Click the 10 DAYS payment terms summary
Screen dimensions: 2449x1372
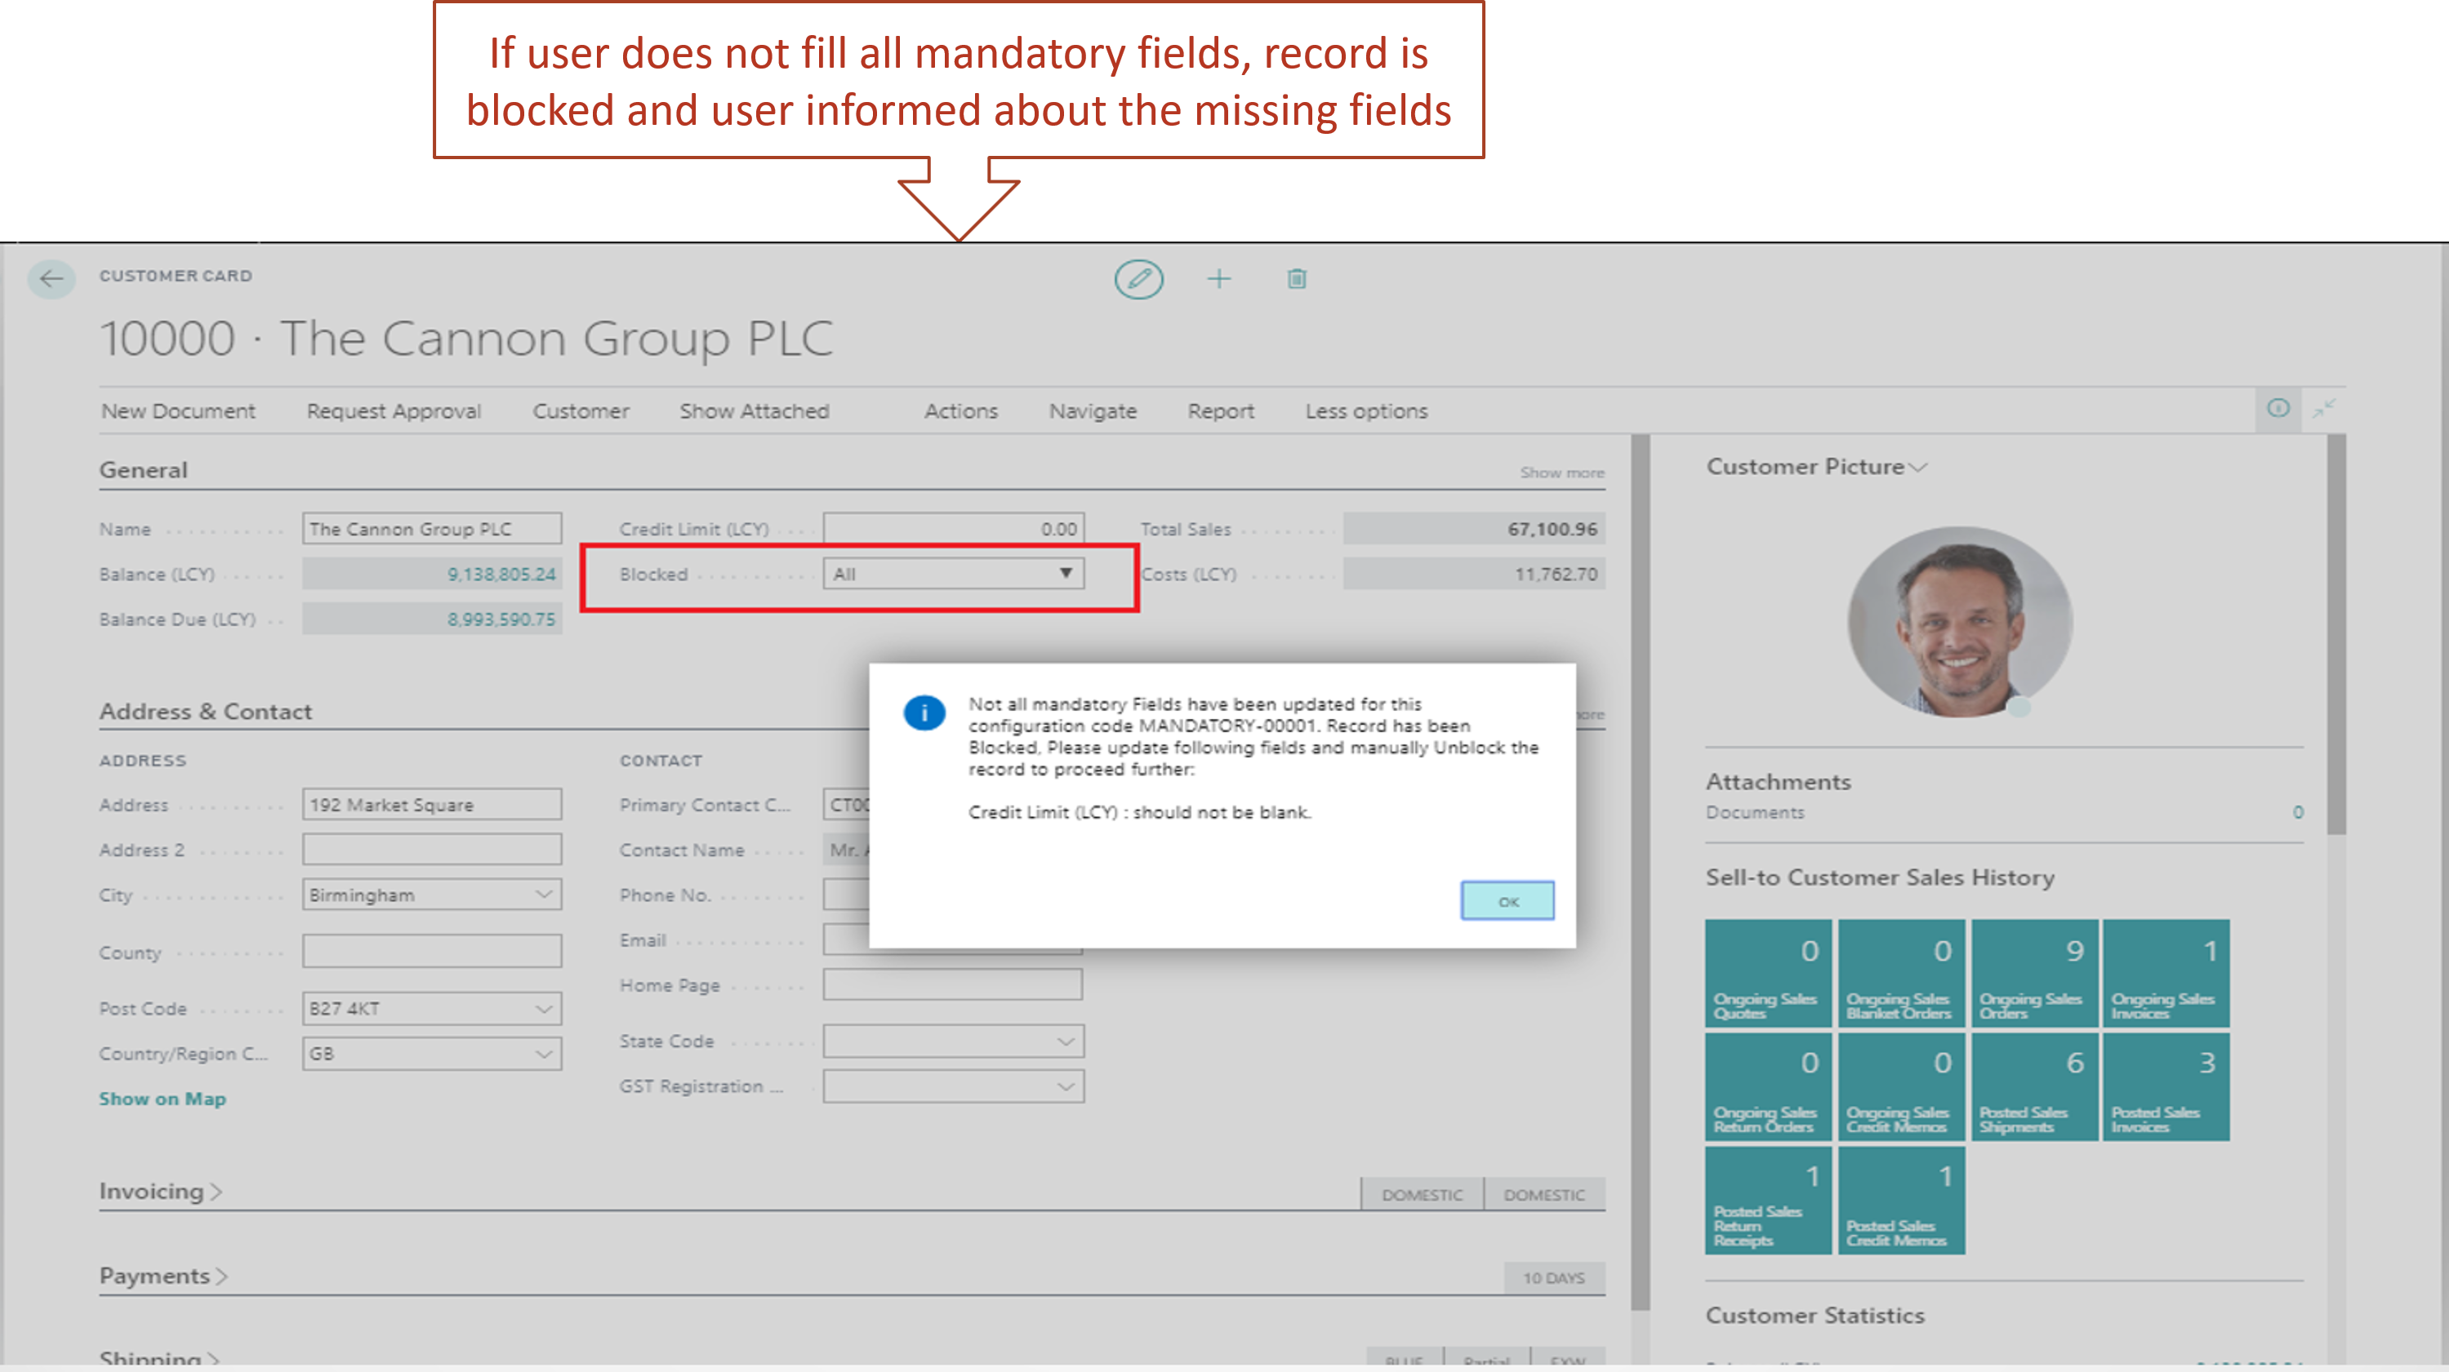pos(1553,1278)
